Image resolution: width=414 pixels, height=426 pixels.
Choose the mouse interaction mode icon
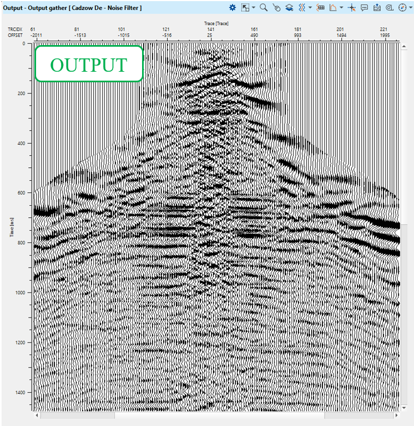(x=276, y=8)
